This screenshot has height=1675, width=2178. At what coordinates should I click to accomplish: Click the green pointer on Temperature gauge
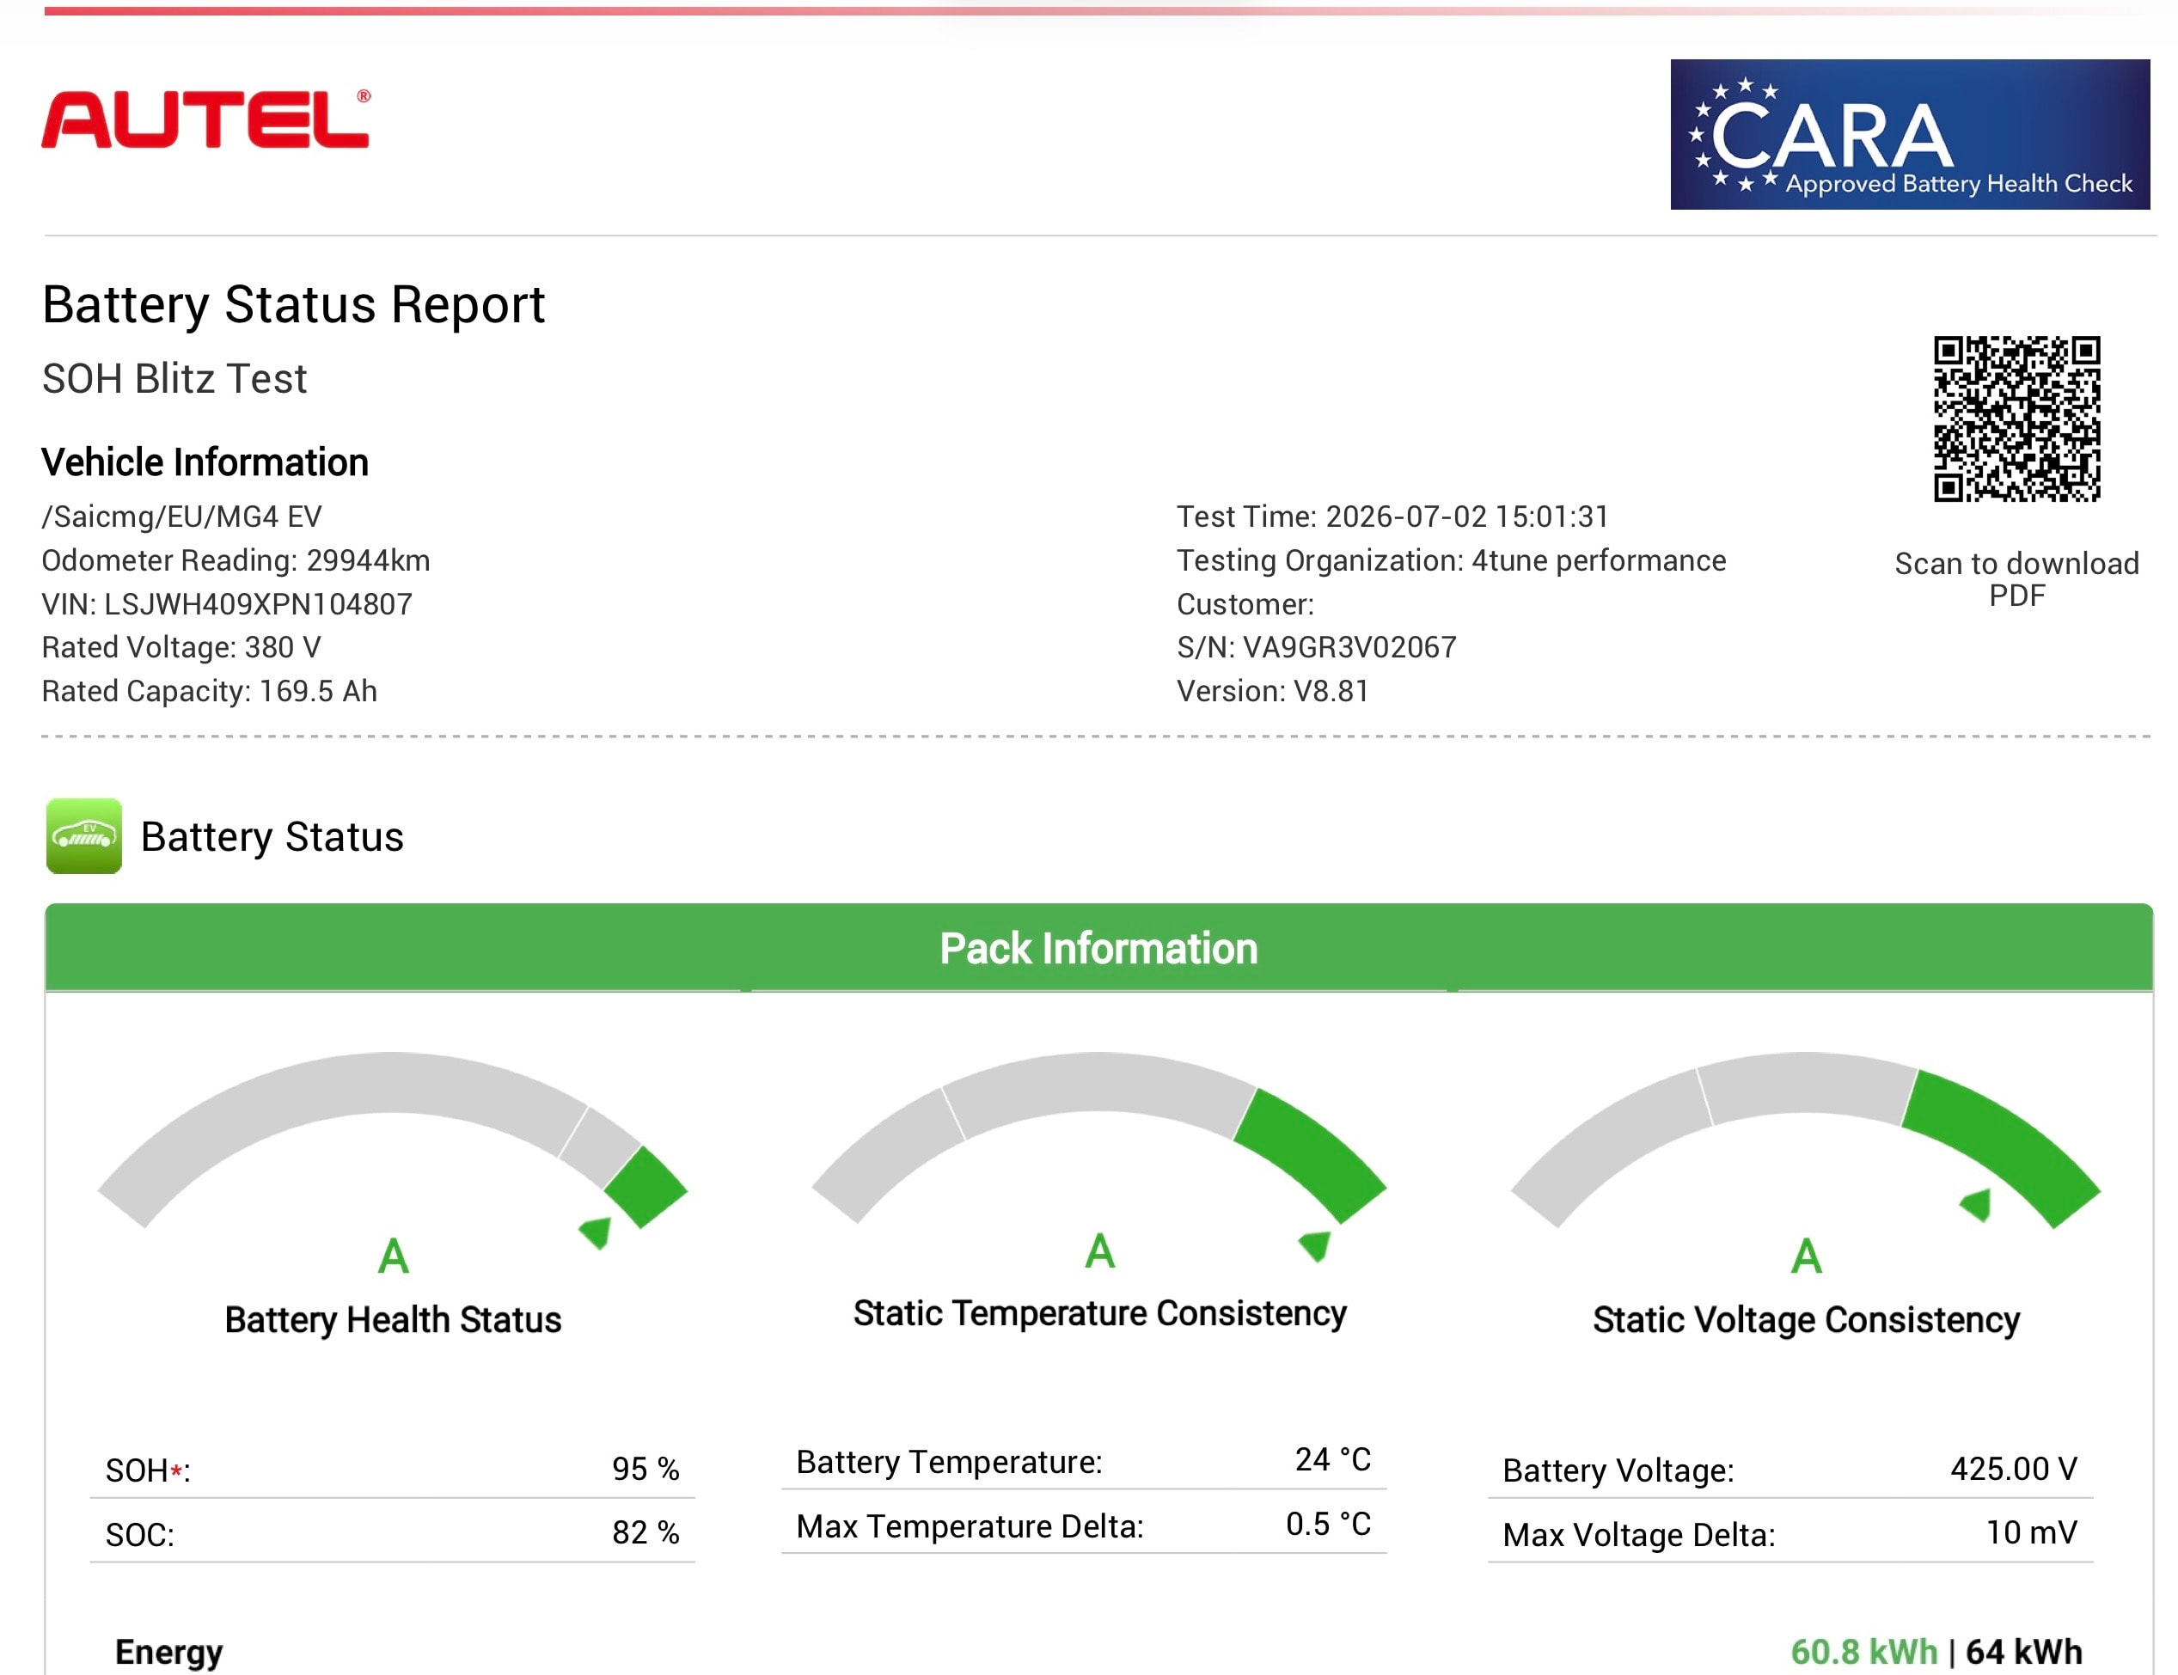pyautogui.click(x=1315, y=1245)
